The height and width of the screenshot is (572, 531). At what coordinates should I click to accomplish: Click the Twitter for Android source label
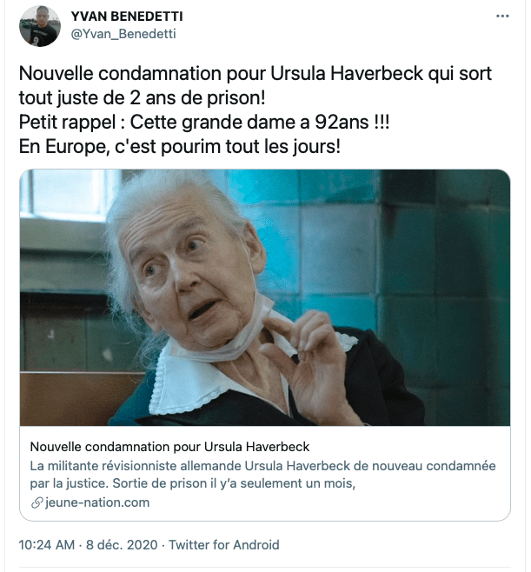click(223, 545)
